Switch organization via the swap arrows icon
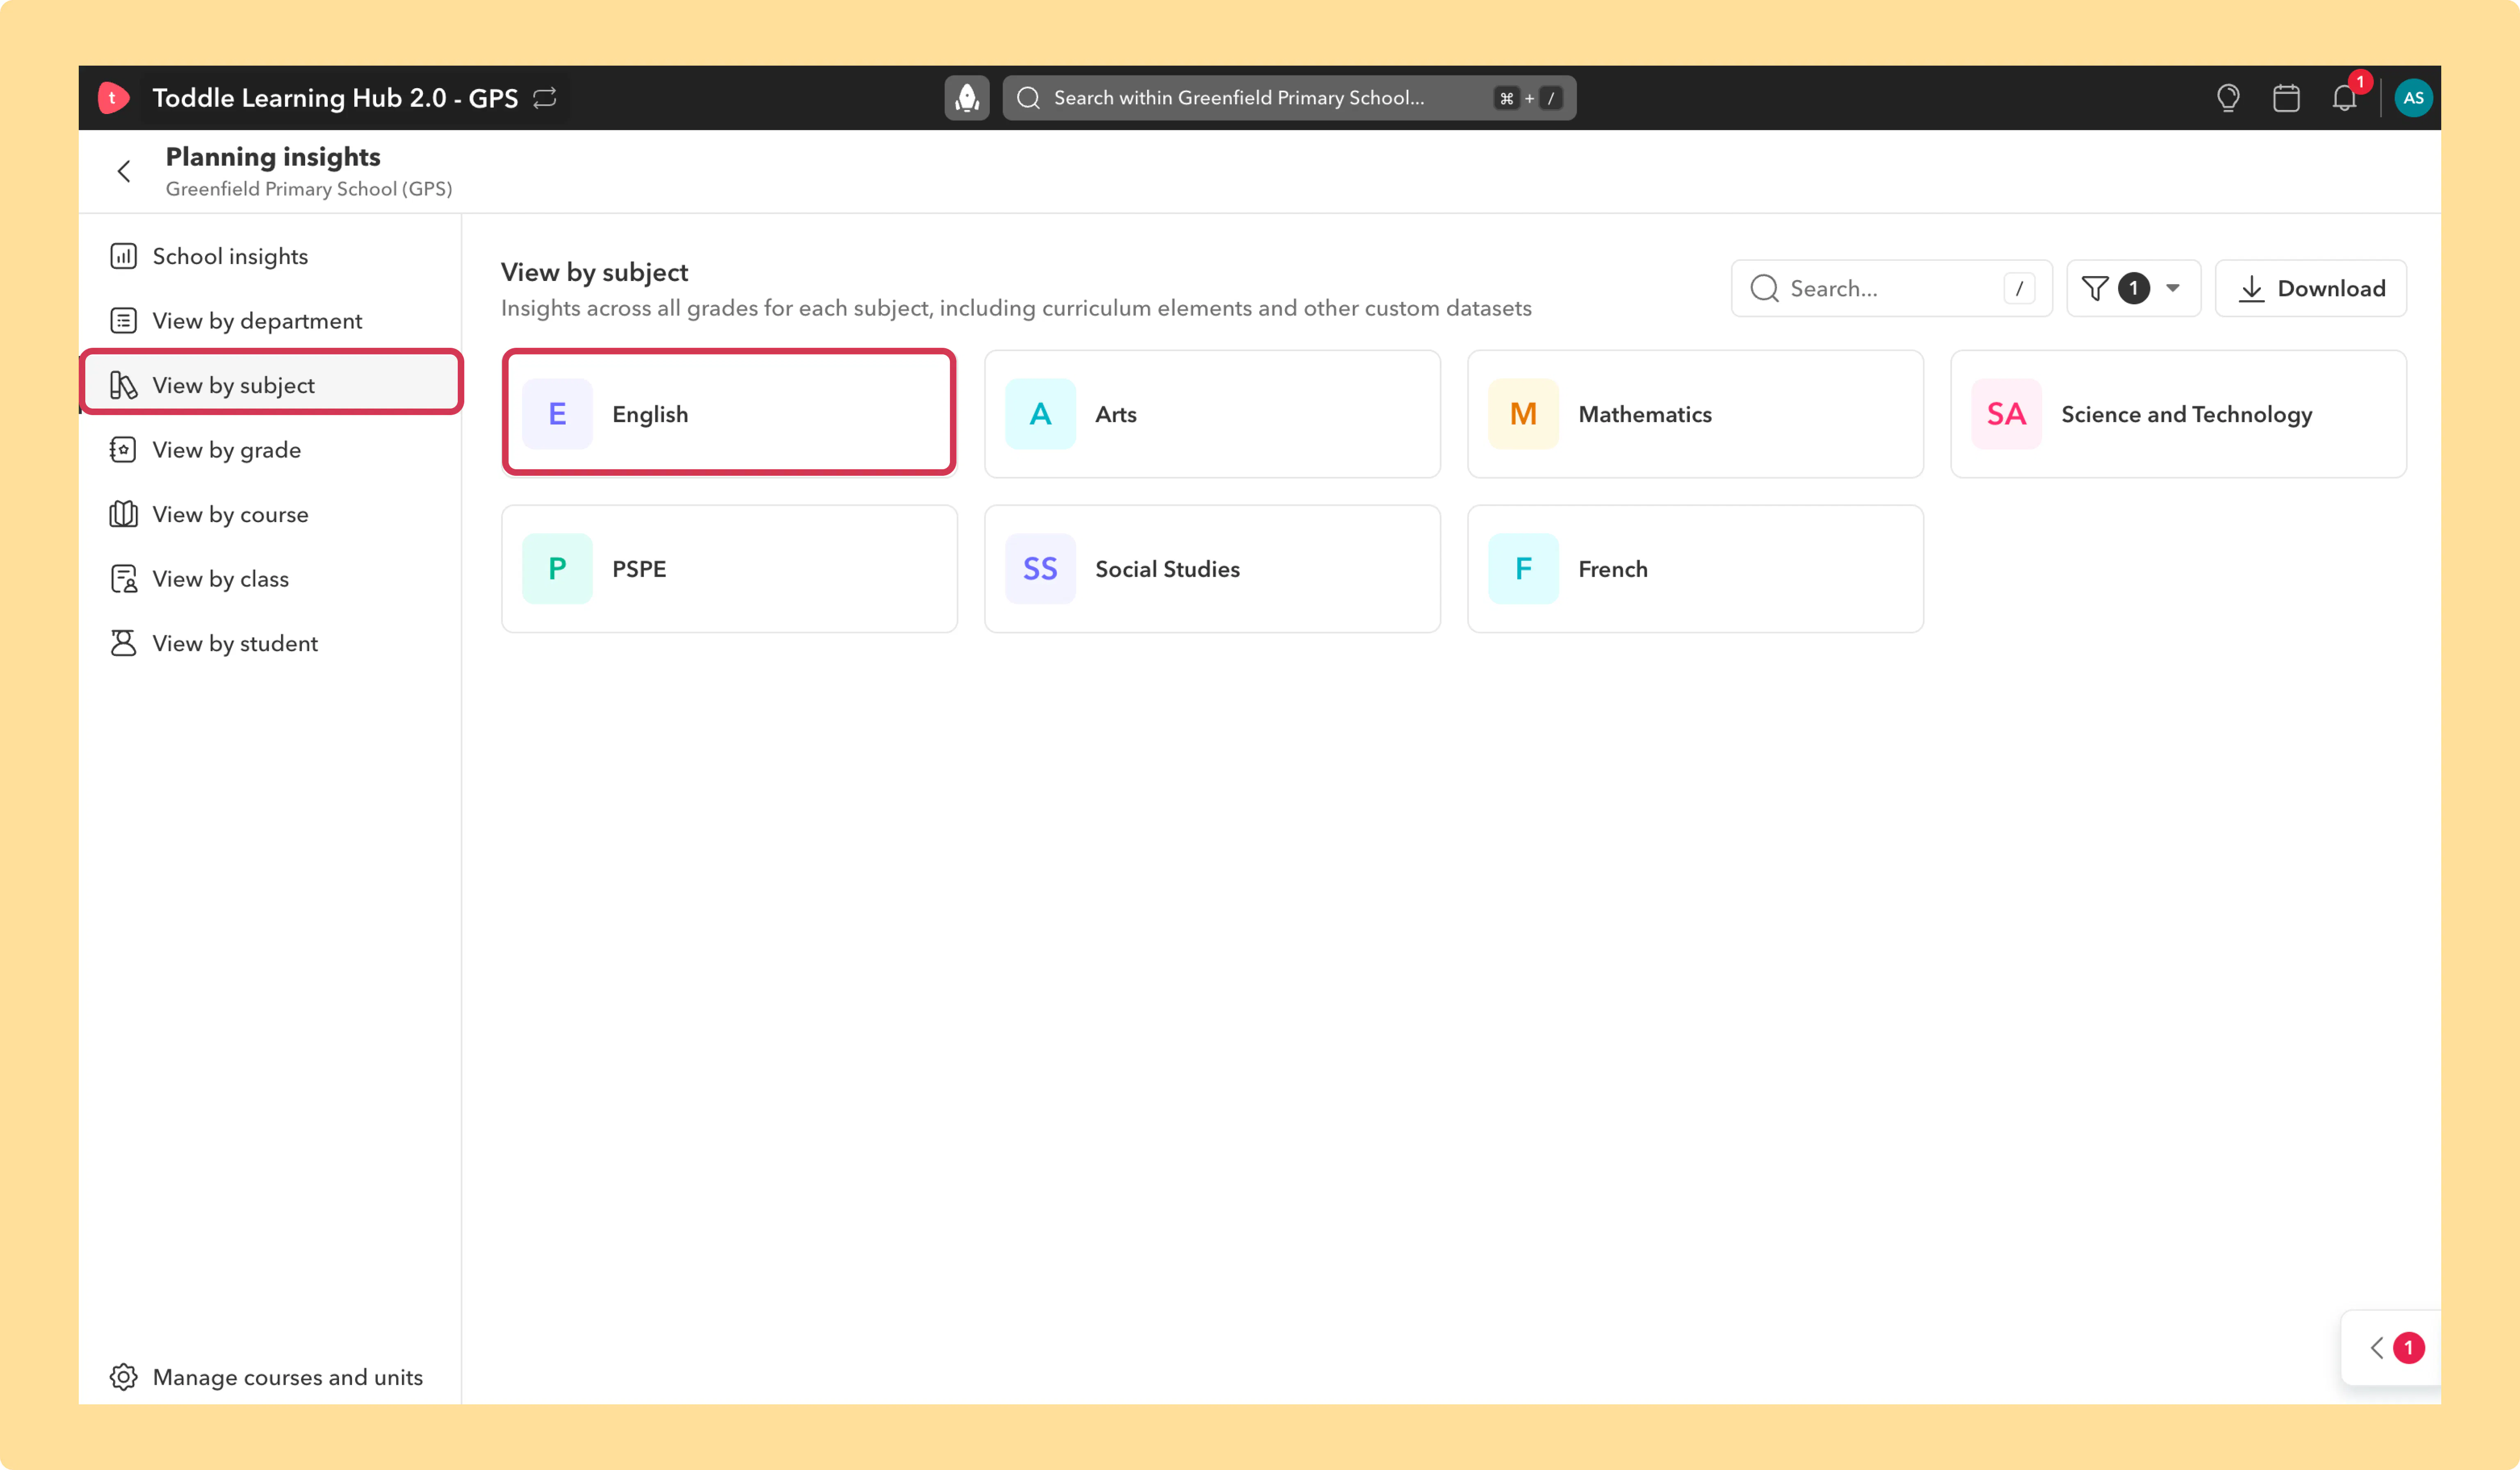Viewport: 2520px width, 1470px height. (x=545, y=98)
